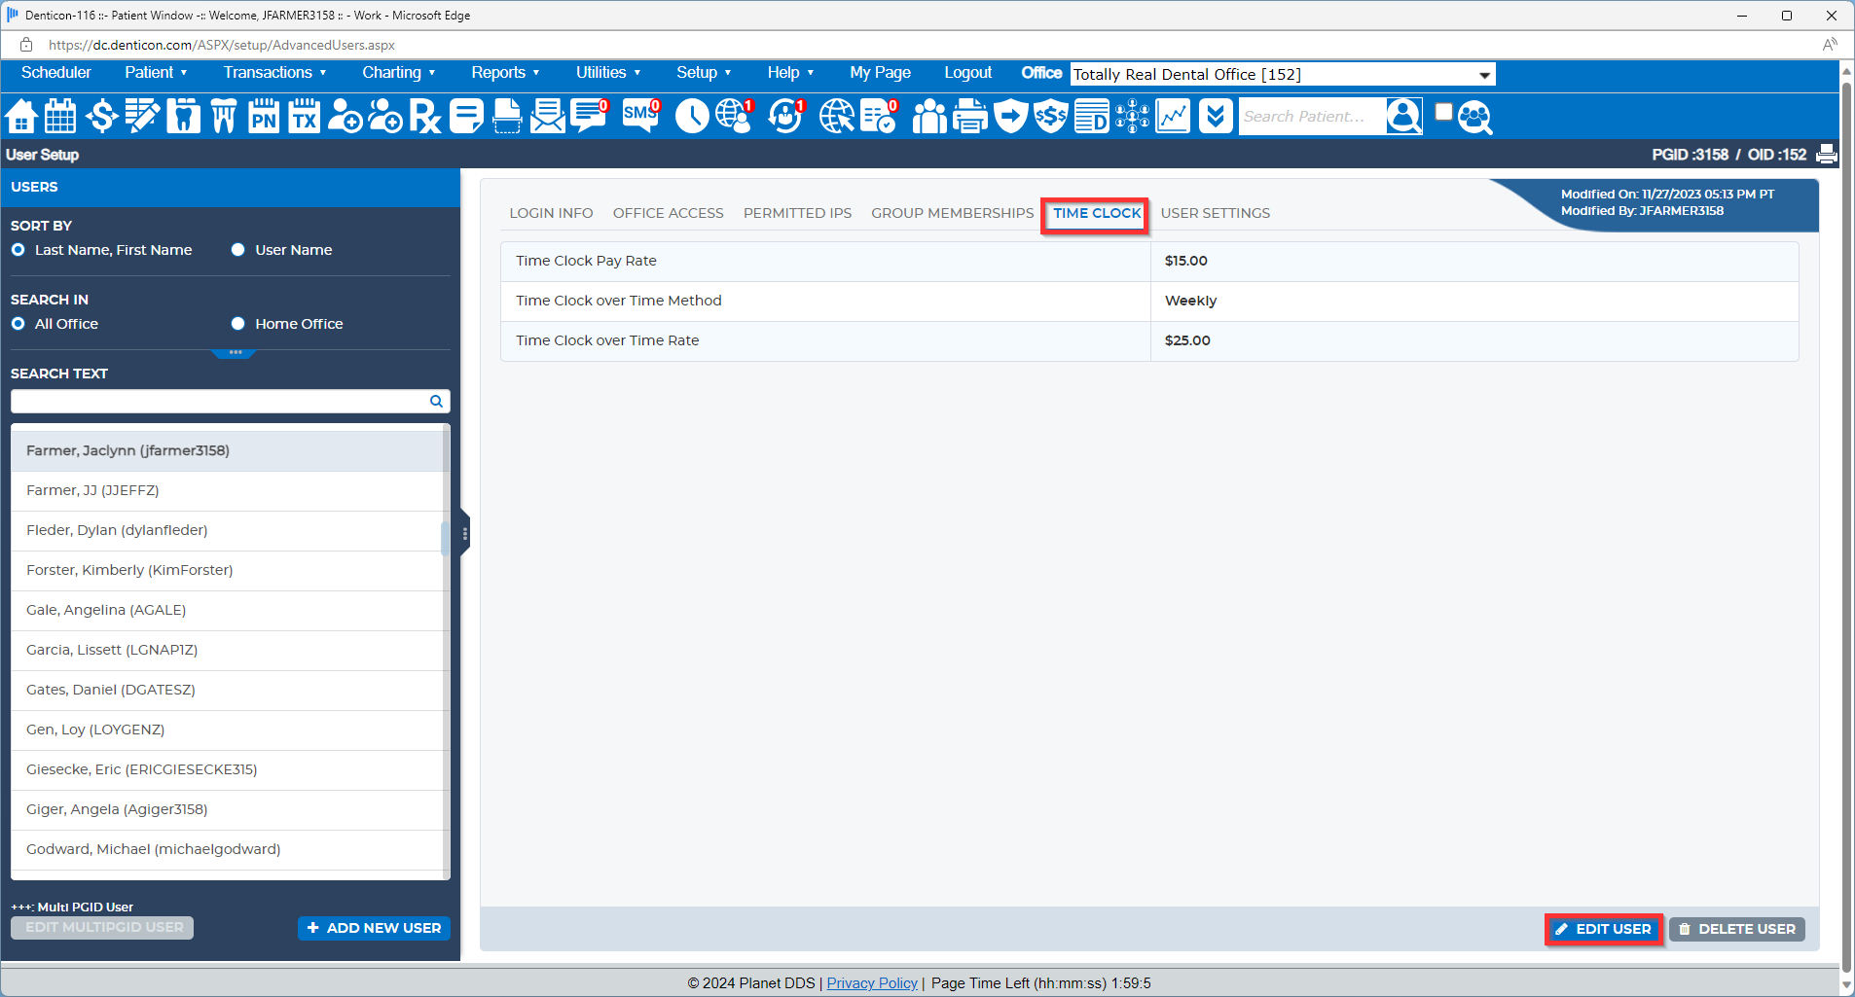Open the tooth chart icon
The image size is (1855, 997).
click(183, 117)
